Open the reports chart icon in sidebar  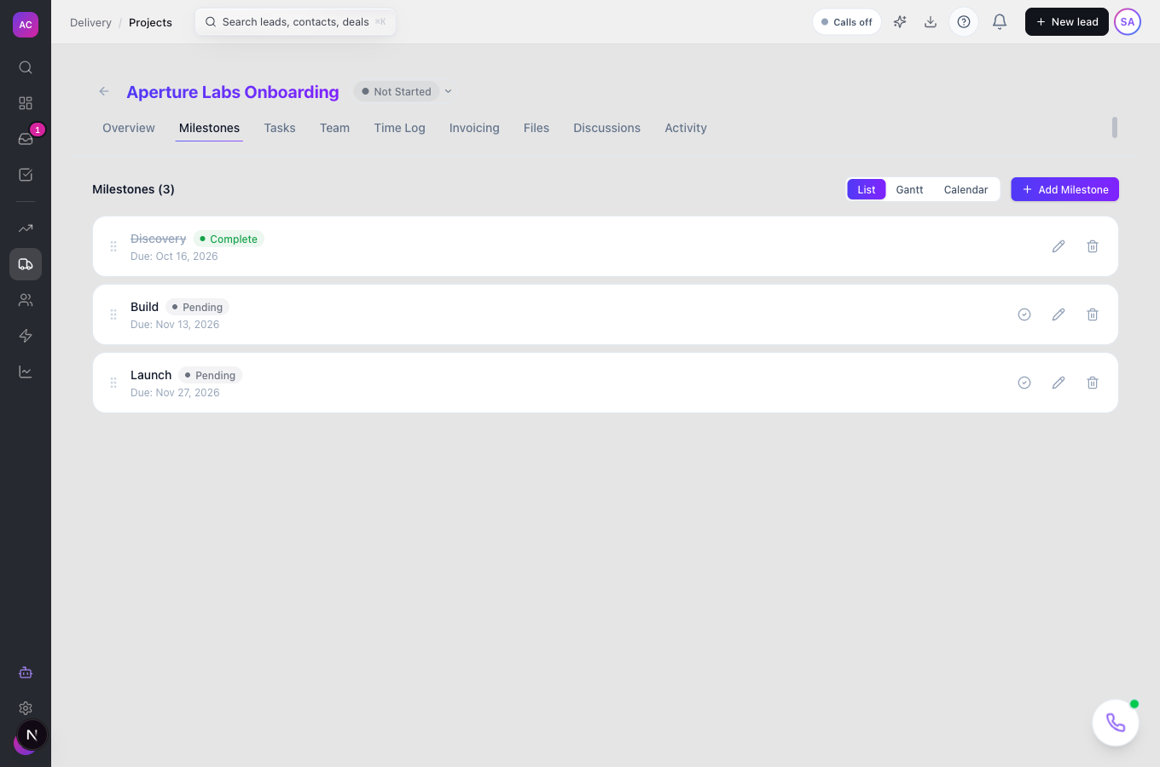coord(26,372)
